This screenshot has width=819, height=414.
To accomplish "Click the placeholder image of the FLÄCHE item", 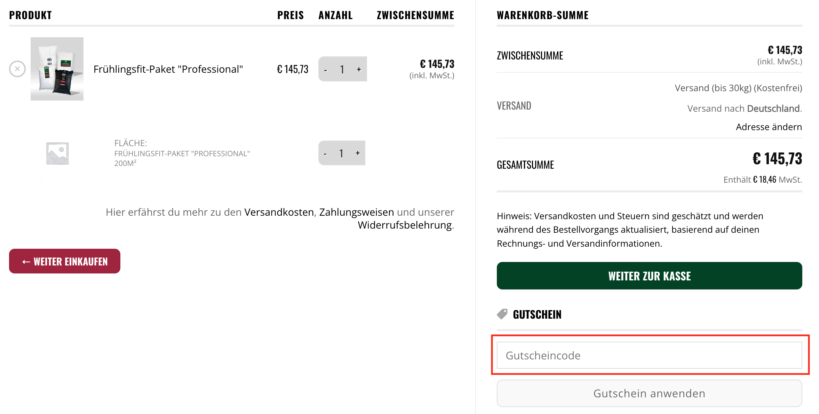I will [x=57, y=153].
